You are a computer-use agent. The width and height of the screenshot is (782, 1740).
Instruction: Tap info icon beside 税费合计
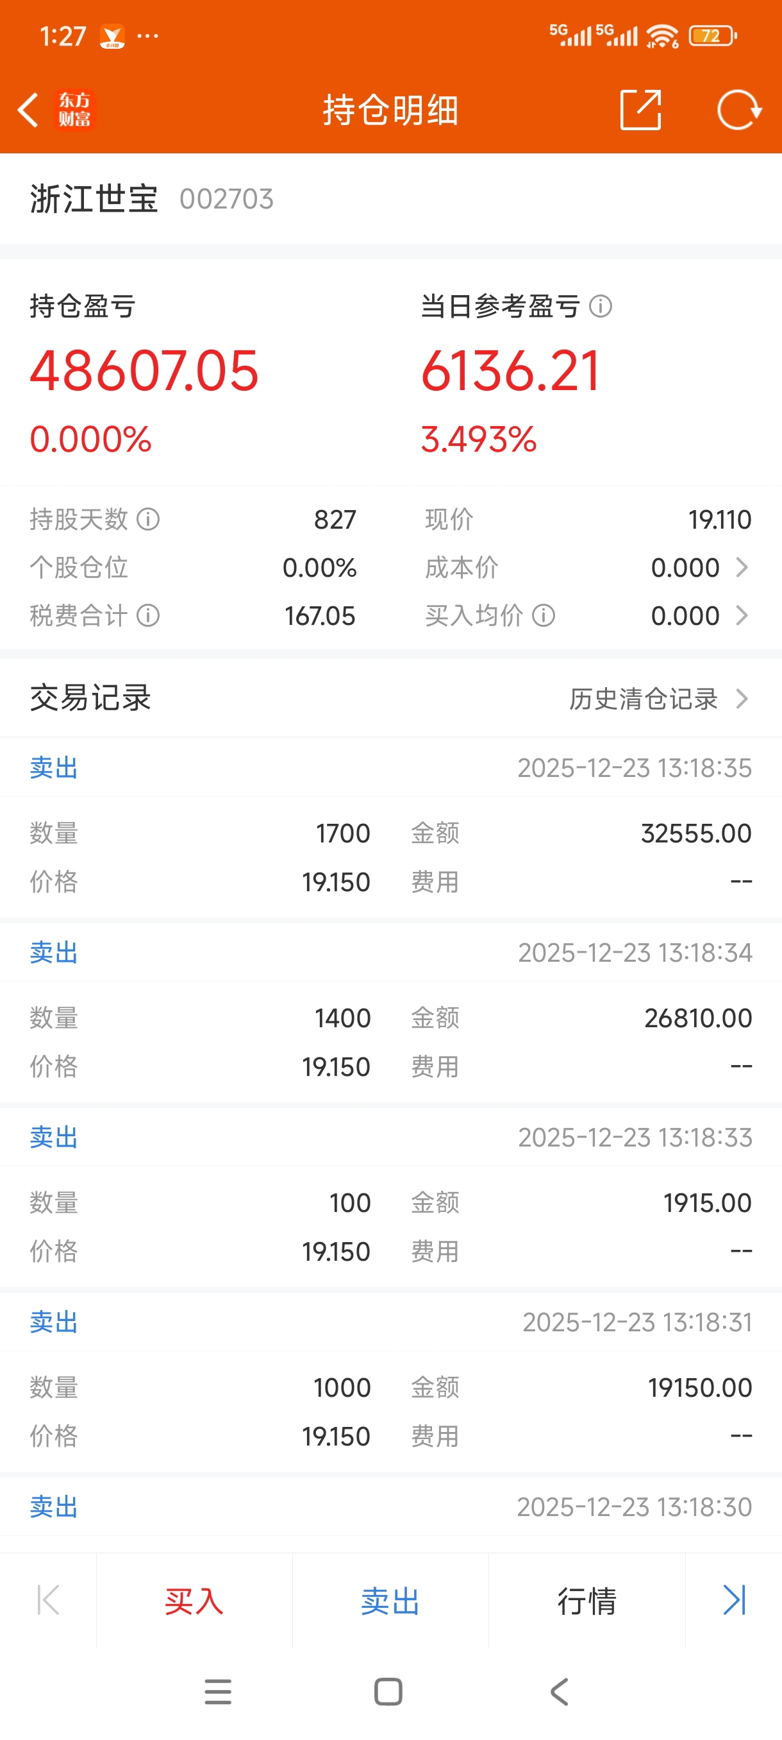pyautogui.click(x=149, y=615)
